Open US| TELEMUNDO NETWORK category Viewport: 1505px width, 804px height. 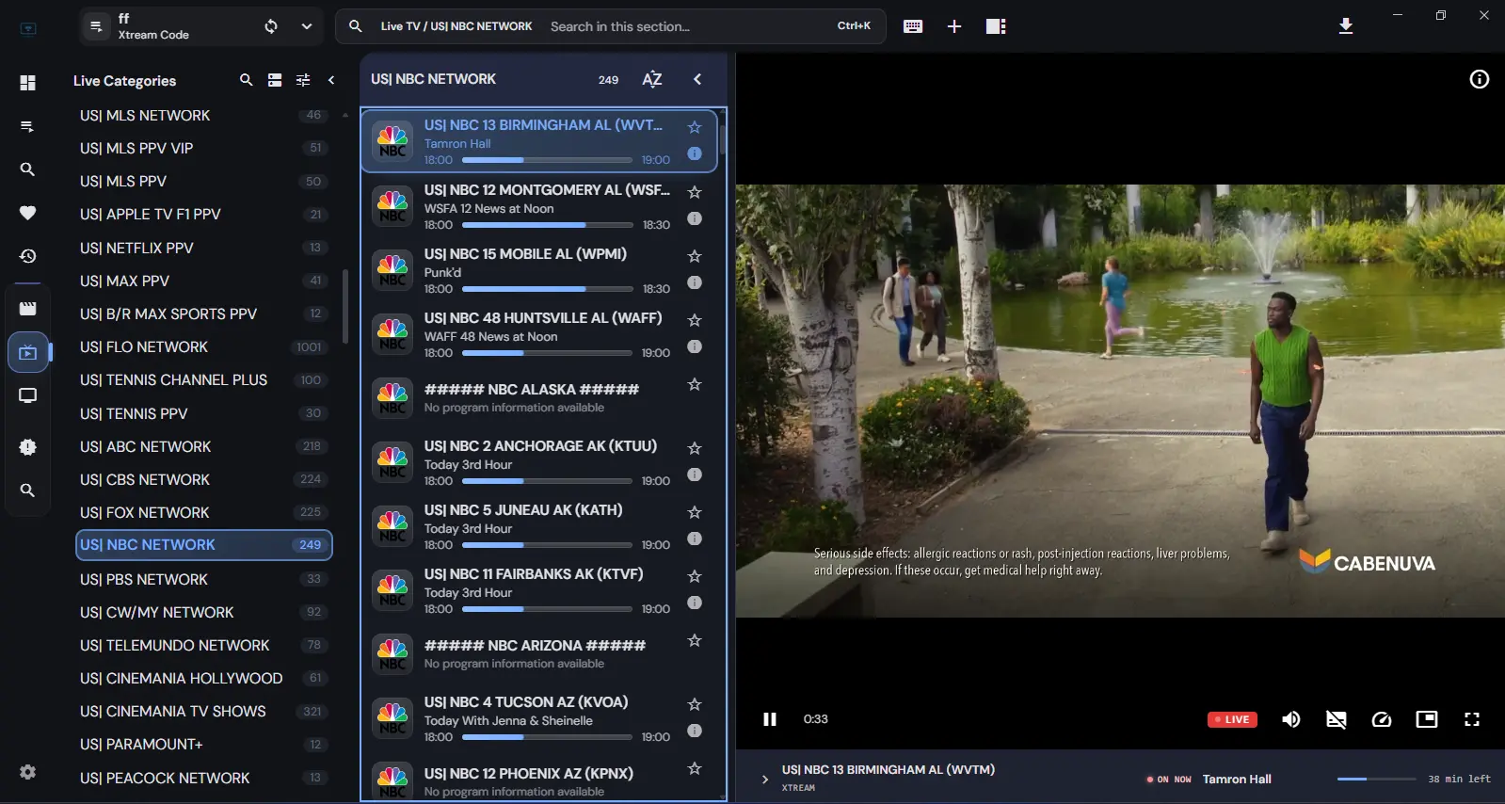coord(203,645)
